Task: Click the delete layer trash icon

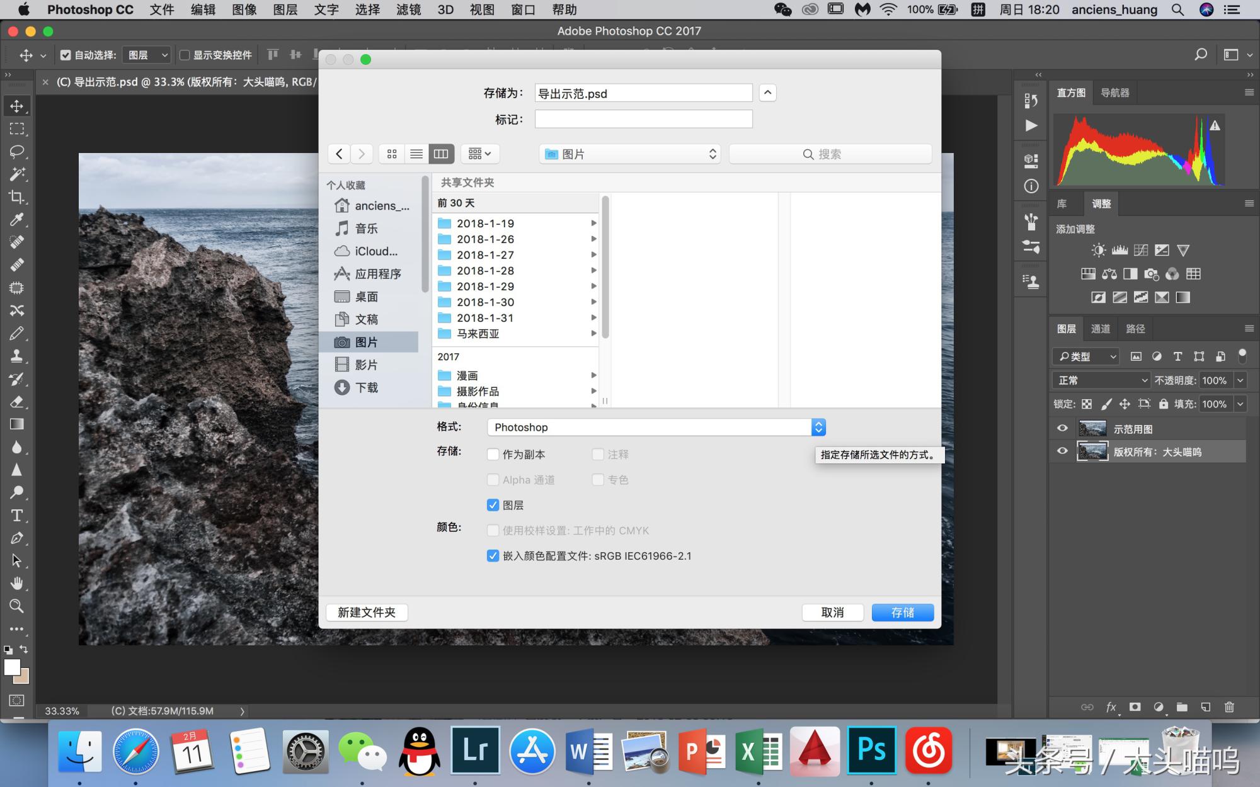Action: [1229, 707]
